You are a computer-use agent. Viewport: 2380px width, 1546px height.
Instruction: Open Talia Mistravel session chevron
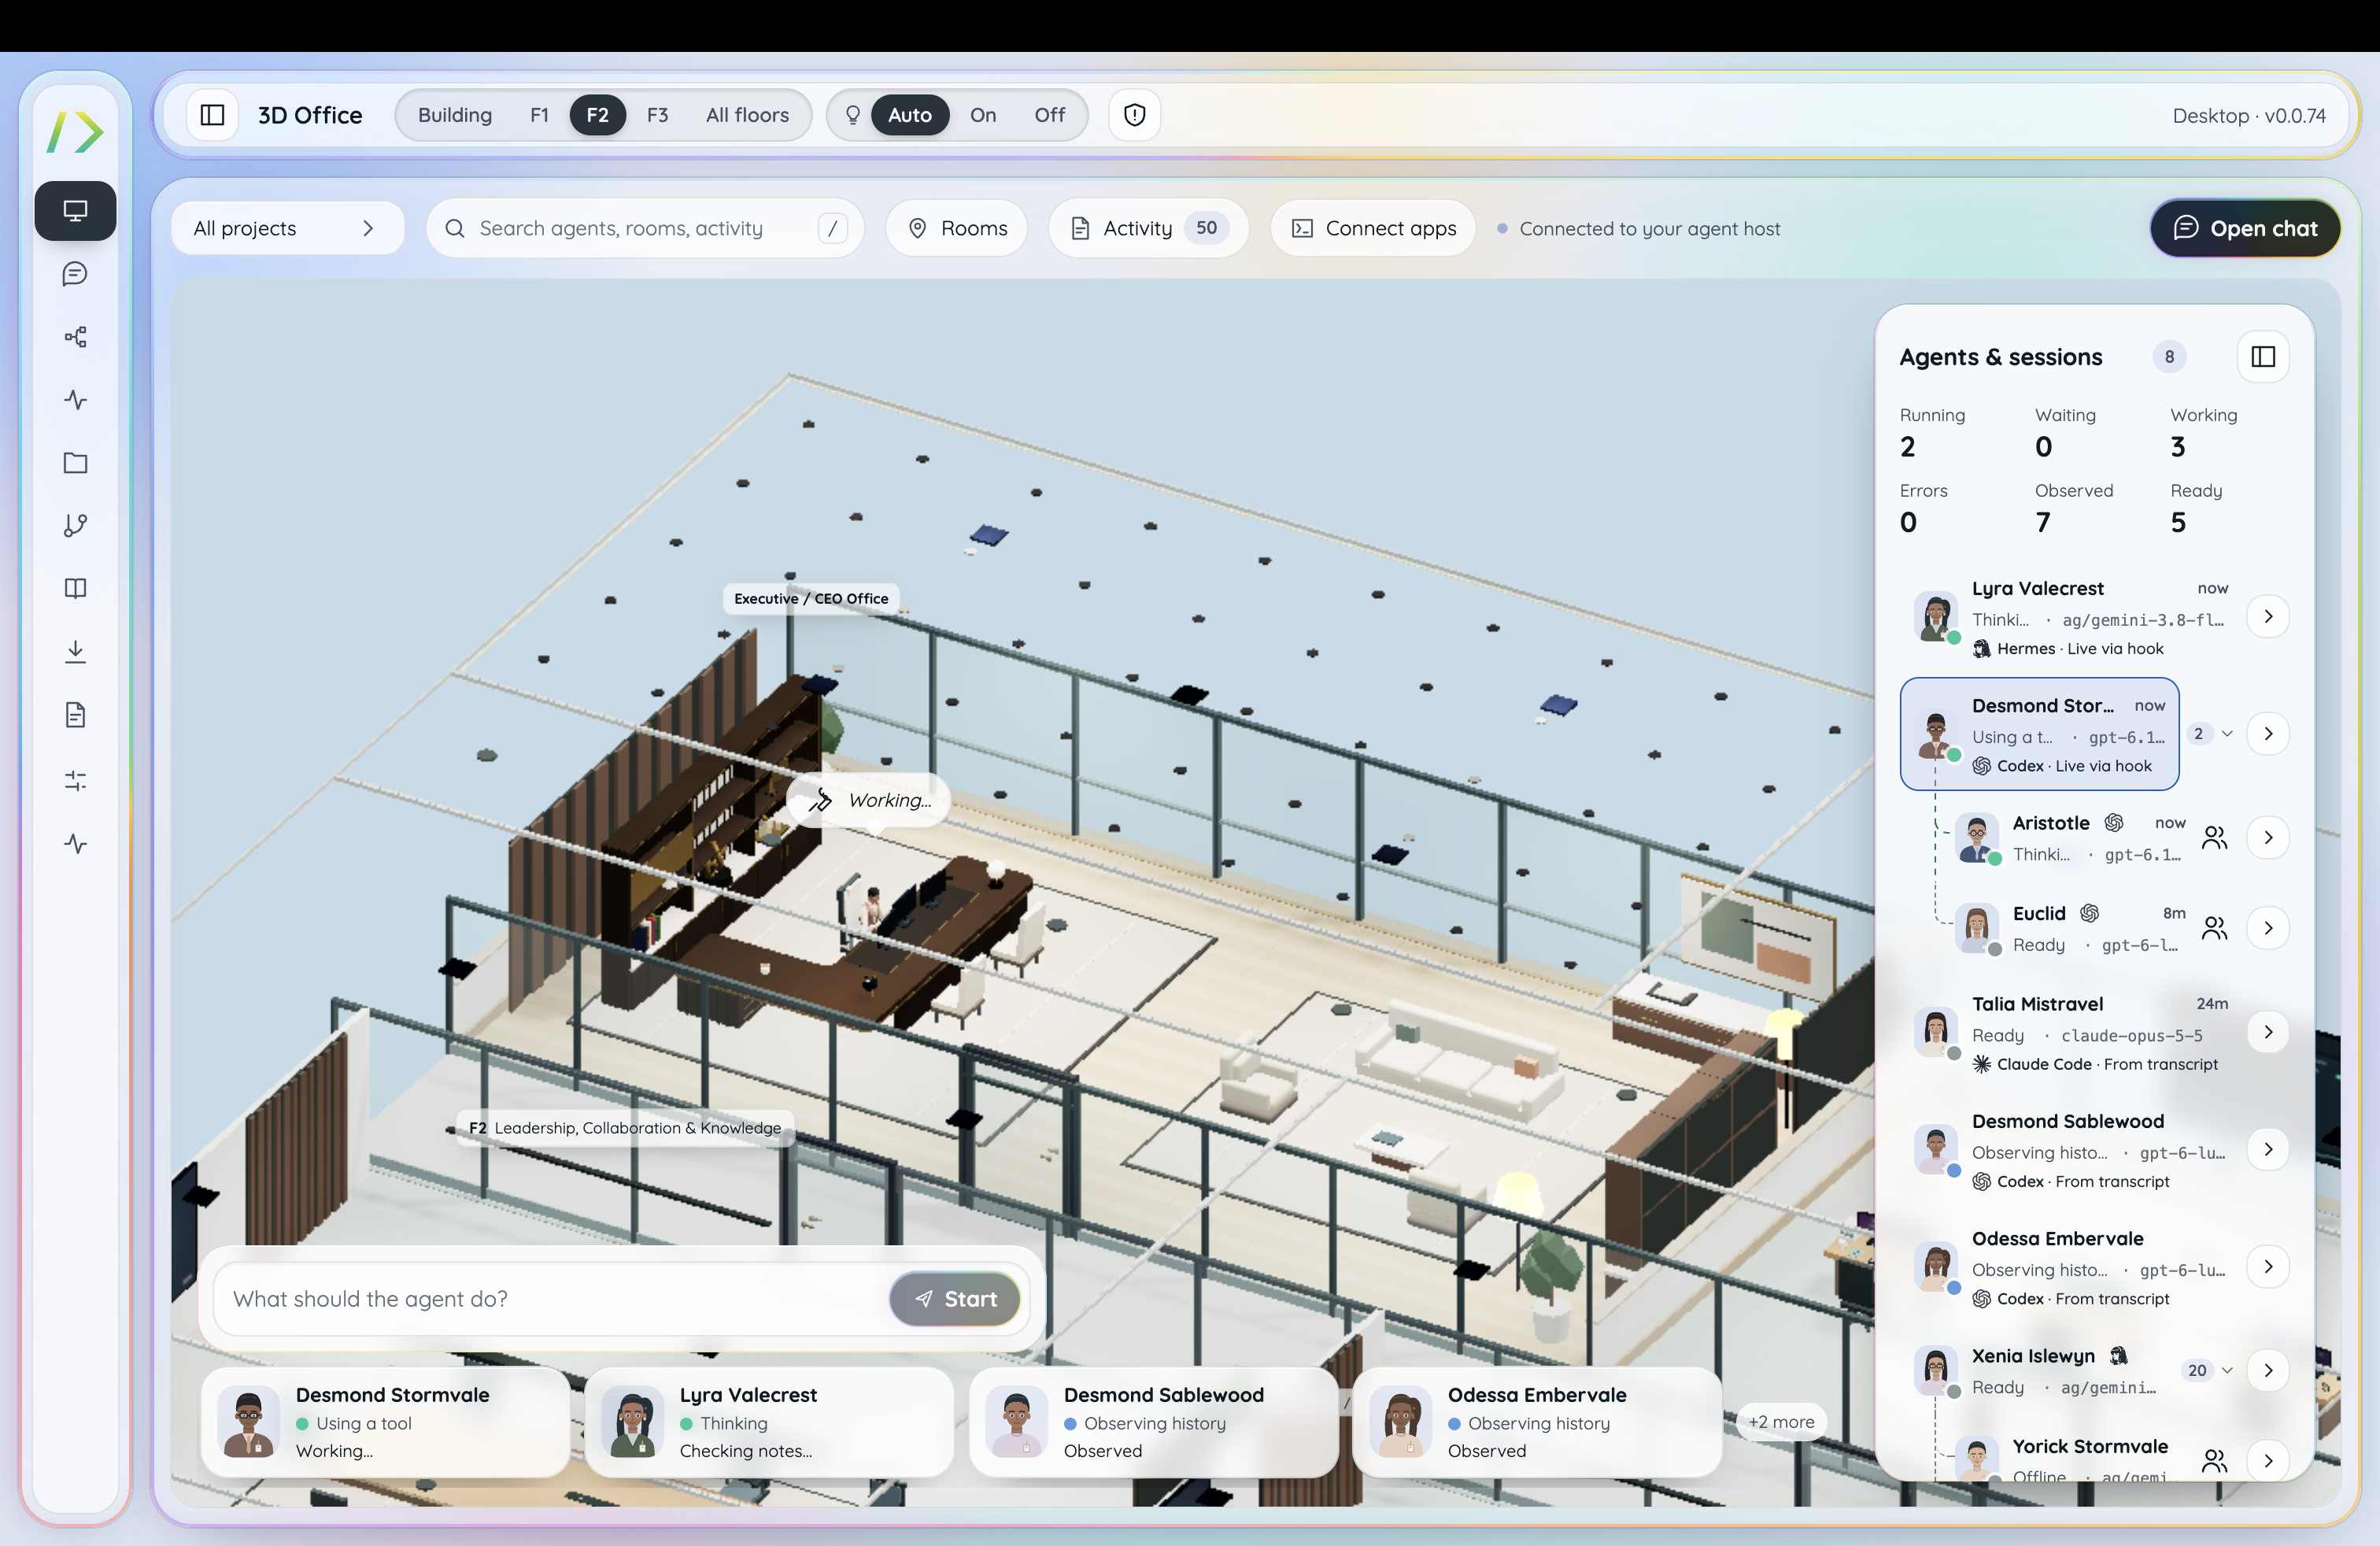[x=2268, y=1032]
